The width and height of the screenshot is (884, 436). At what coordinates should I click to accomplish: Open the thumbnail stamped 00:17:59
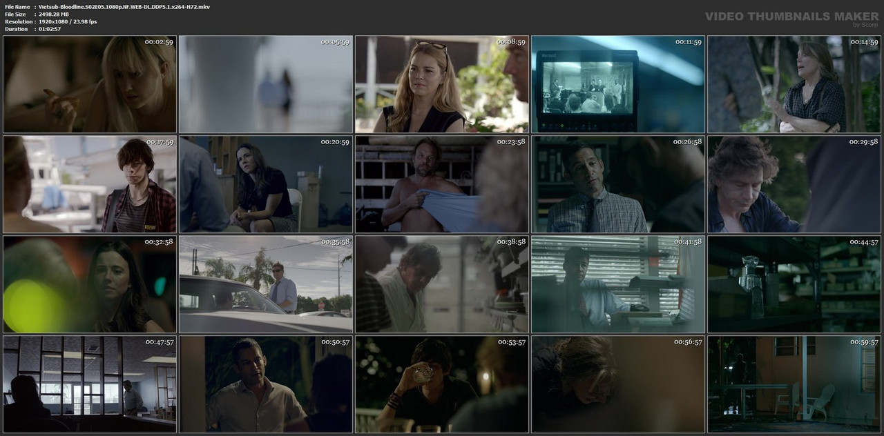click(90, 184)
